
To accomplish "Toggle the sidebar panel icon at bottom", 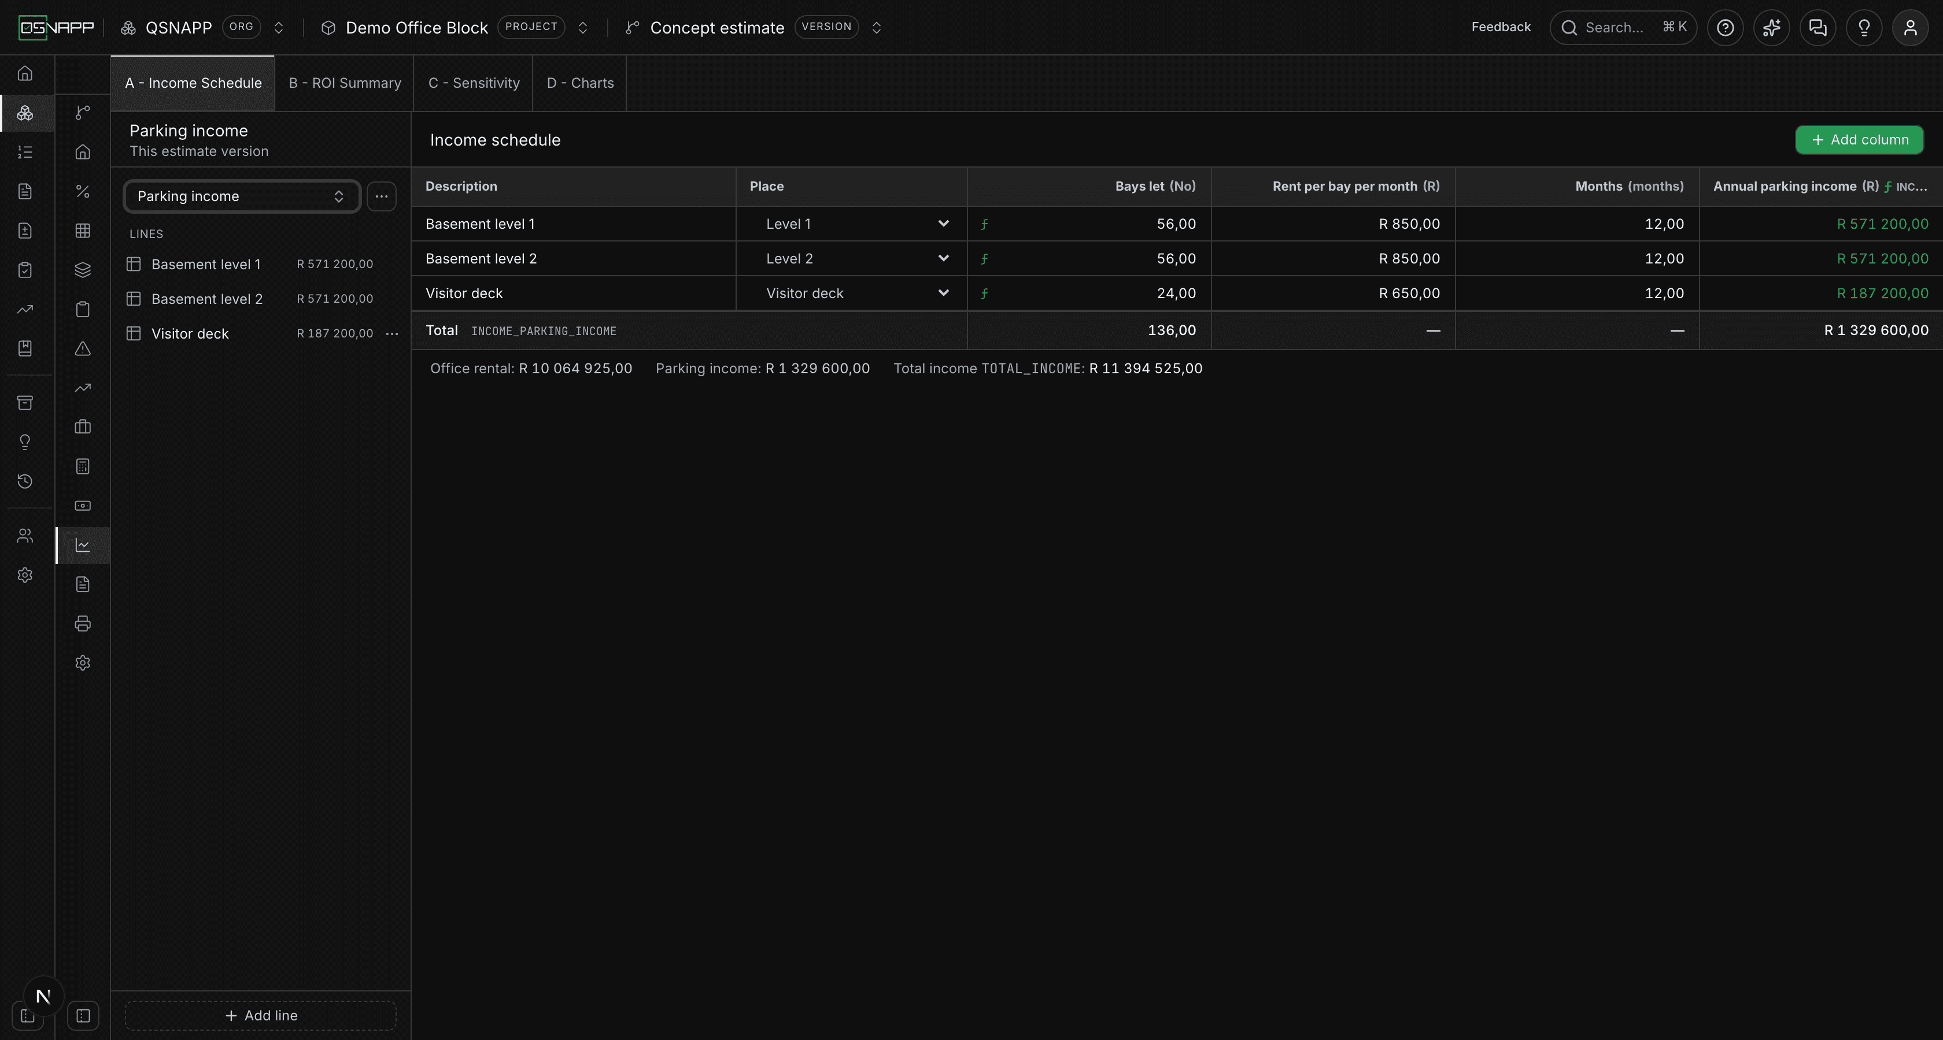I will (83, 1015).
